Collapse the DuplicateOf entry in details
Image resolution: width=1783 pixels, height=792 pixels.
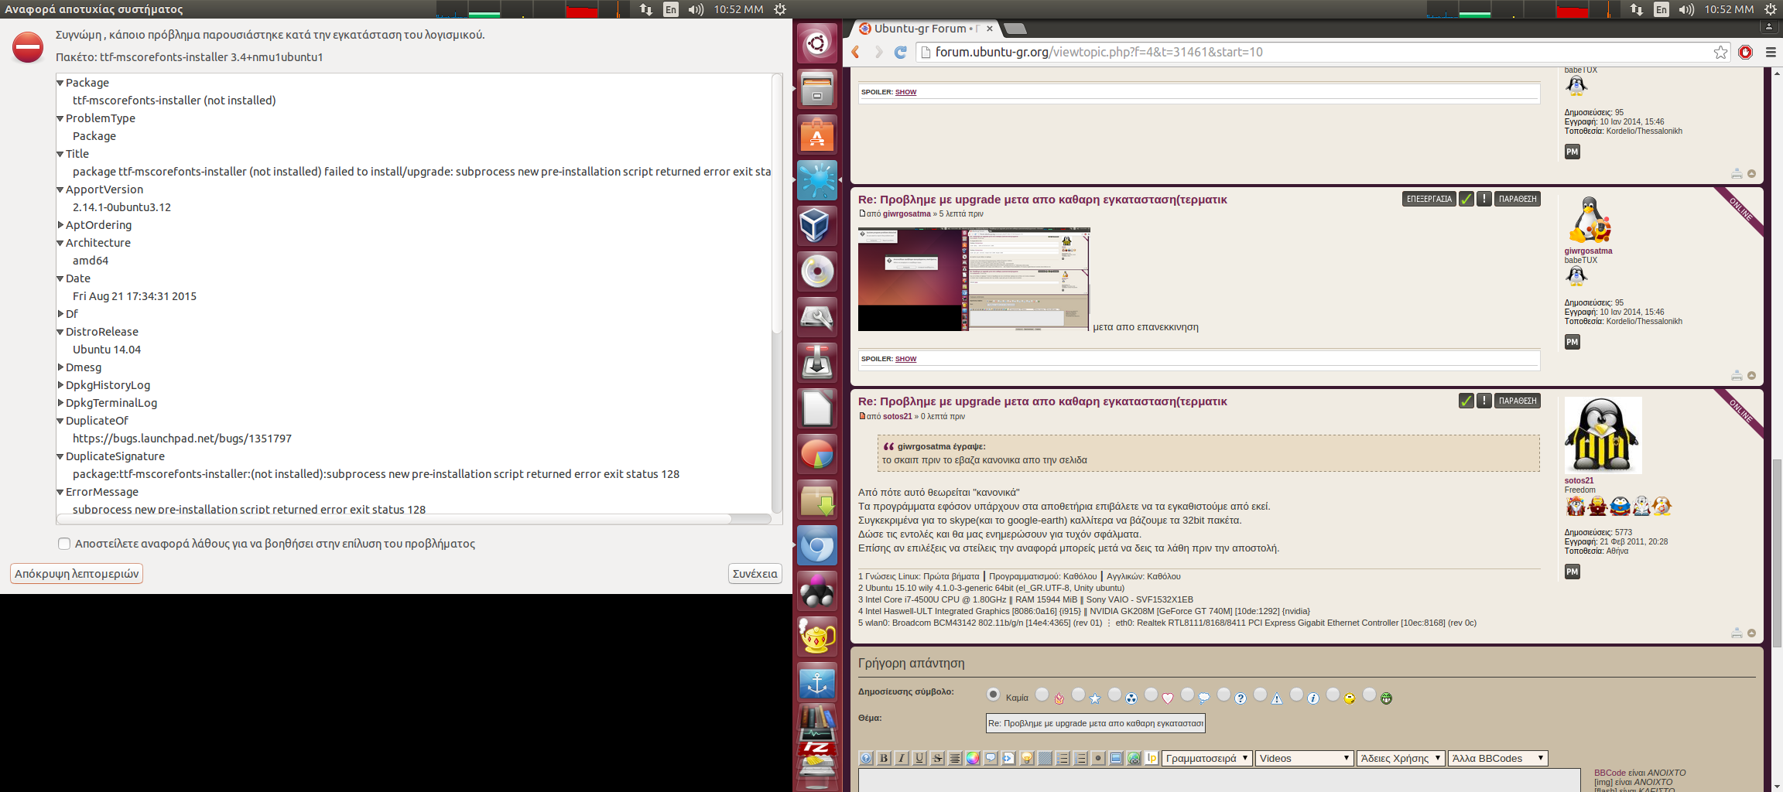(60, 421)
